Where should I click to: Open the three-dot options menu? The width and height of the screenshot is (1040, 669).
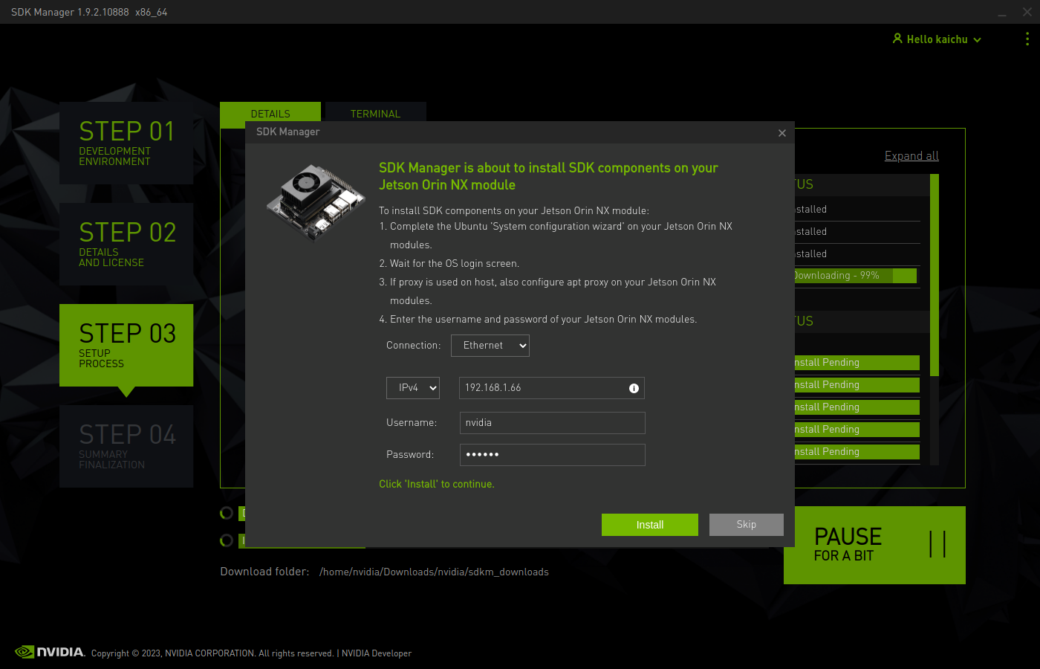pyautogui.click(x=1027, y=39)
